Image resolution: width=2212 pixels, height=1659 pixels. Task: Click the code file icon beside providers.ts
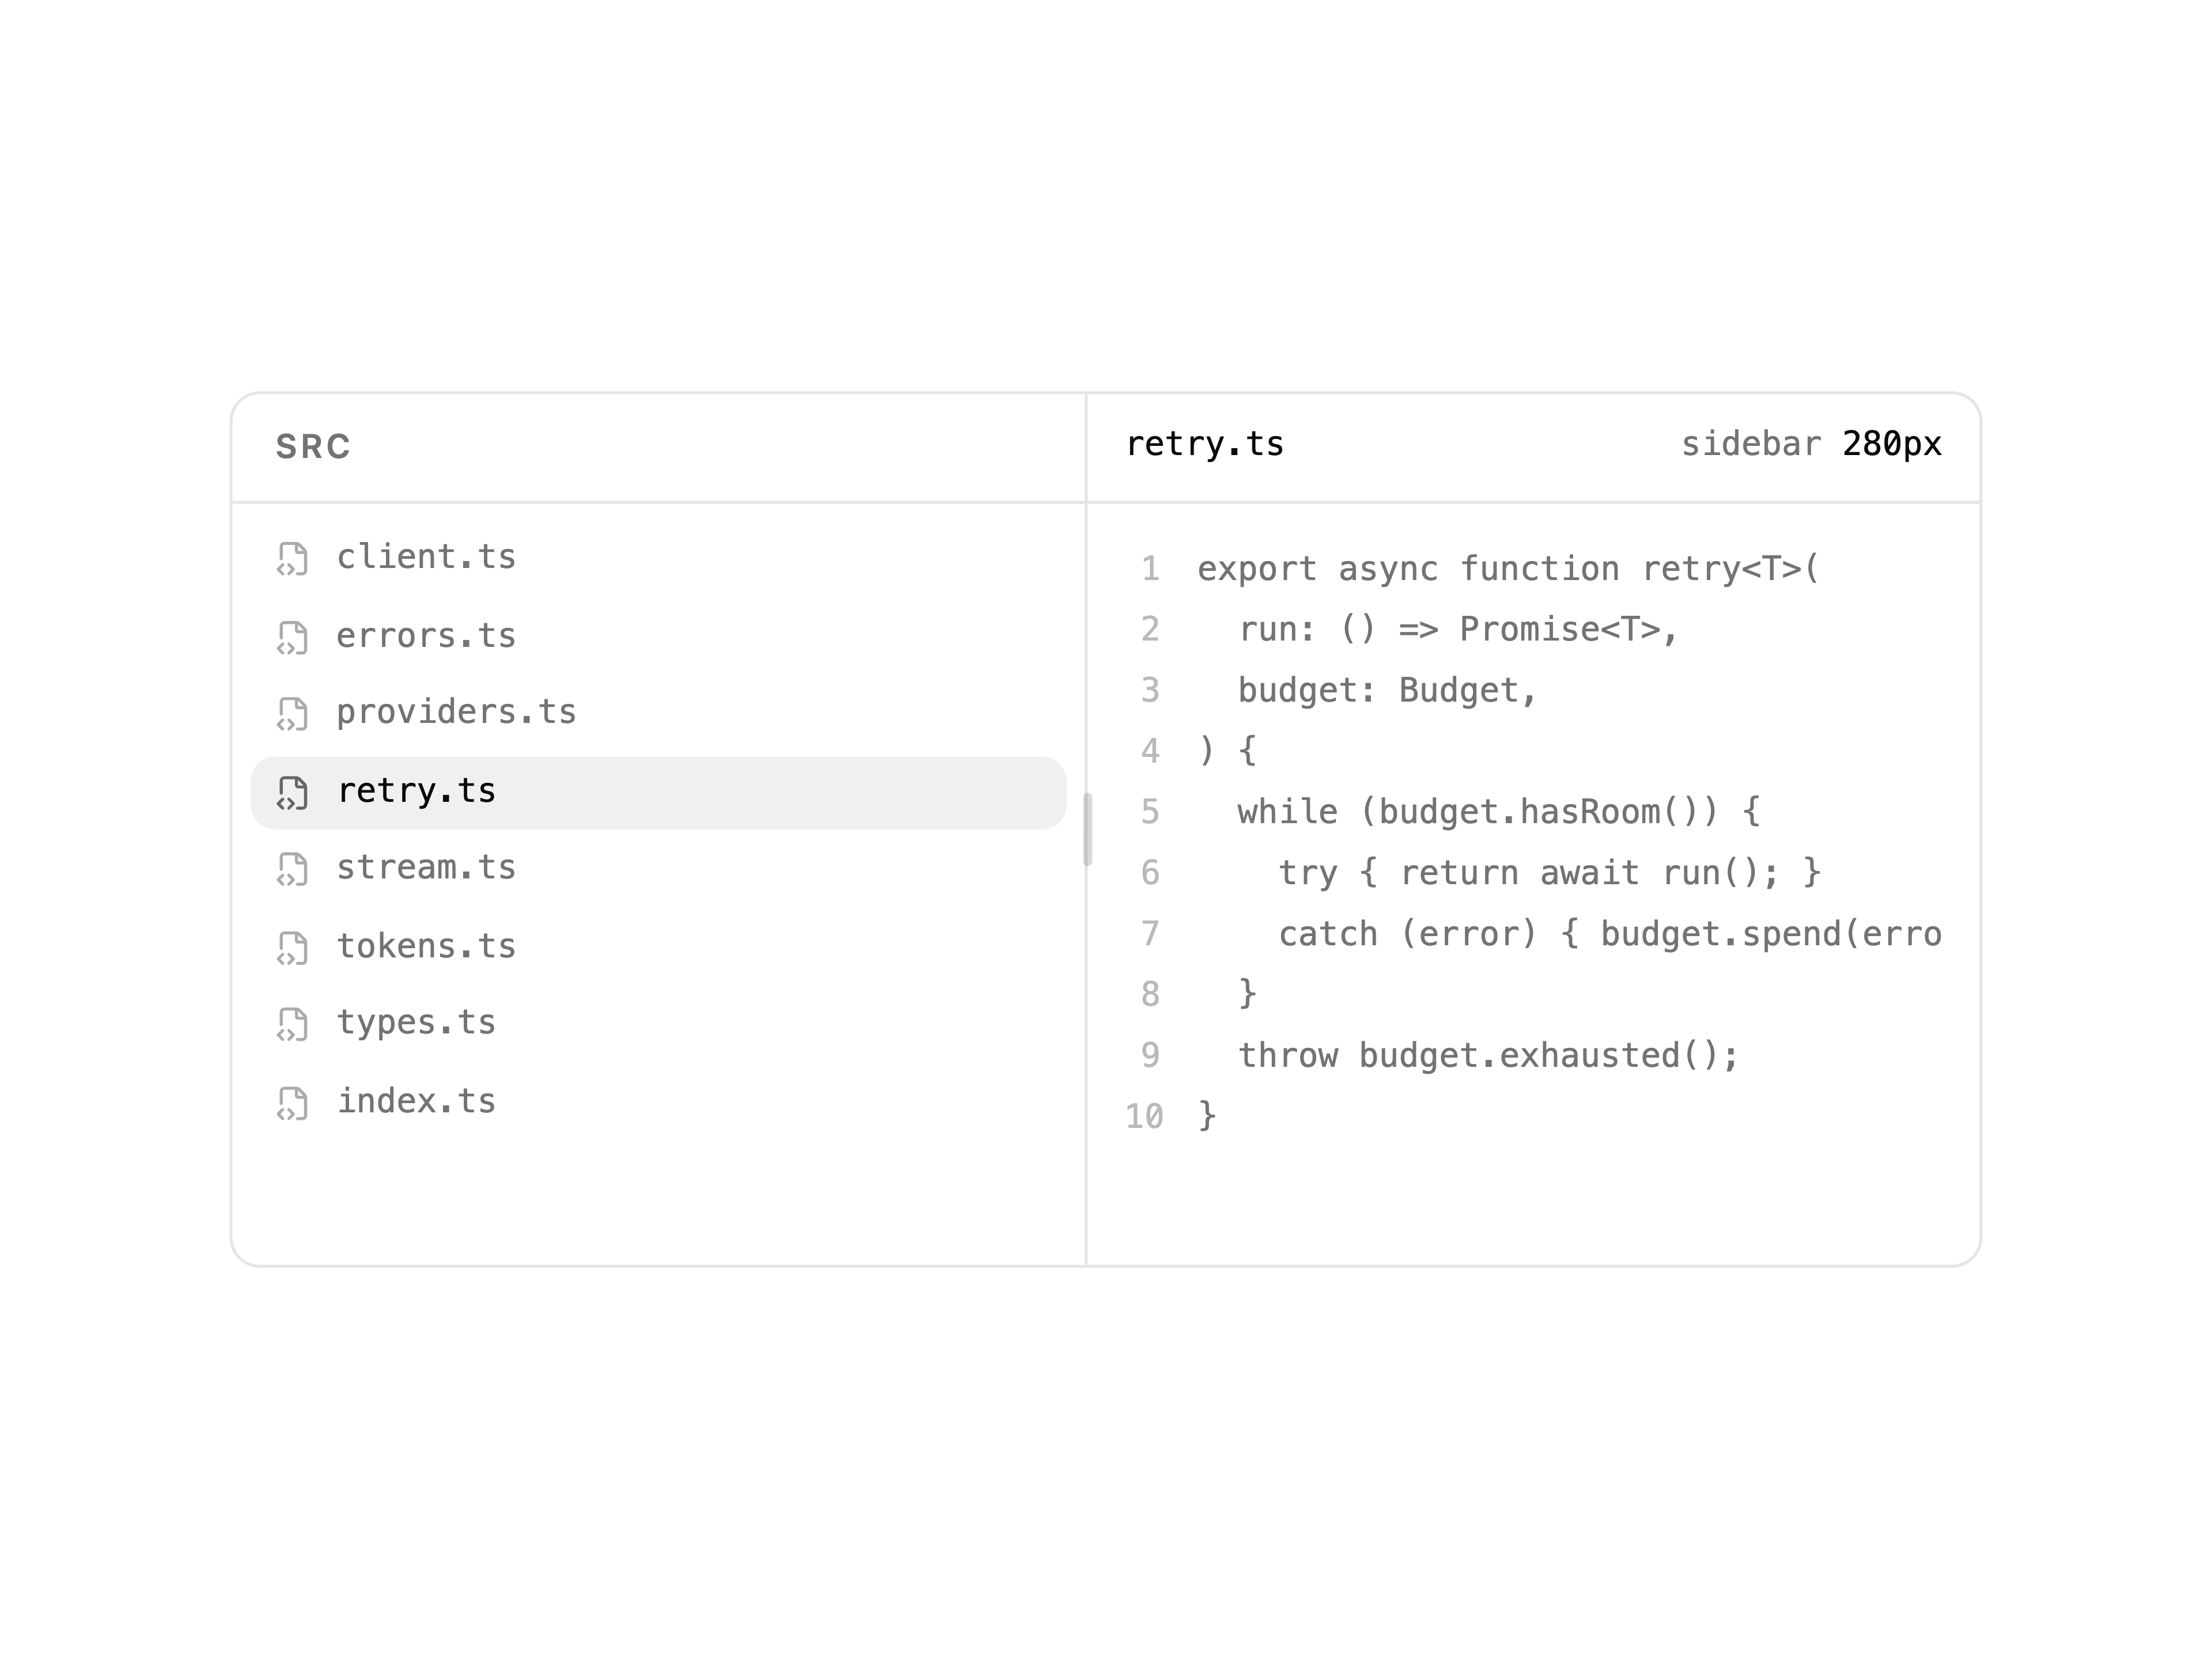(292, 715)
